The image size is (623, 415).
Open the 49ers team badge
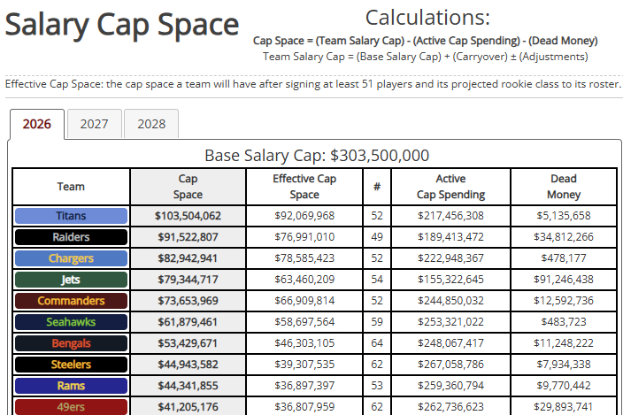pyautogui.click(x=71, y=407)
